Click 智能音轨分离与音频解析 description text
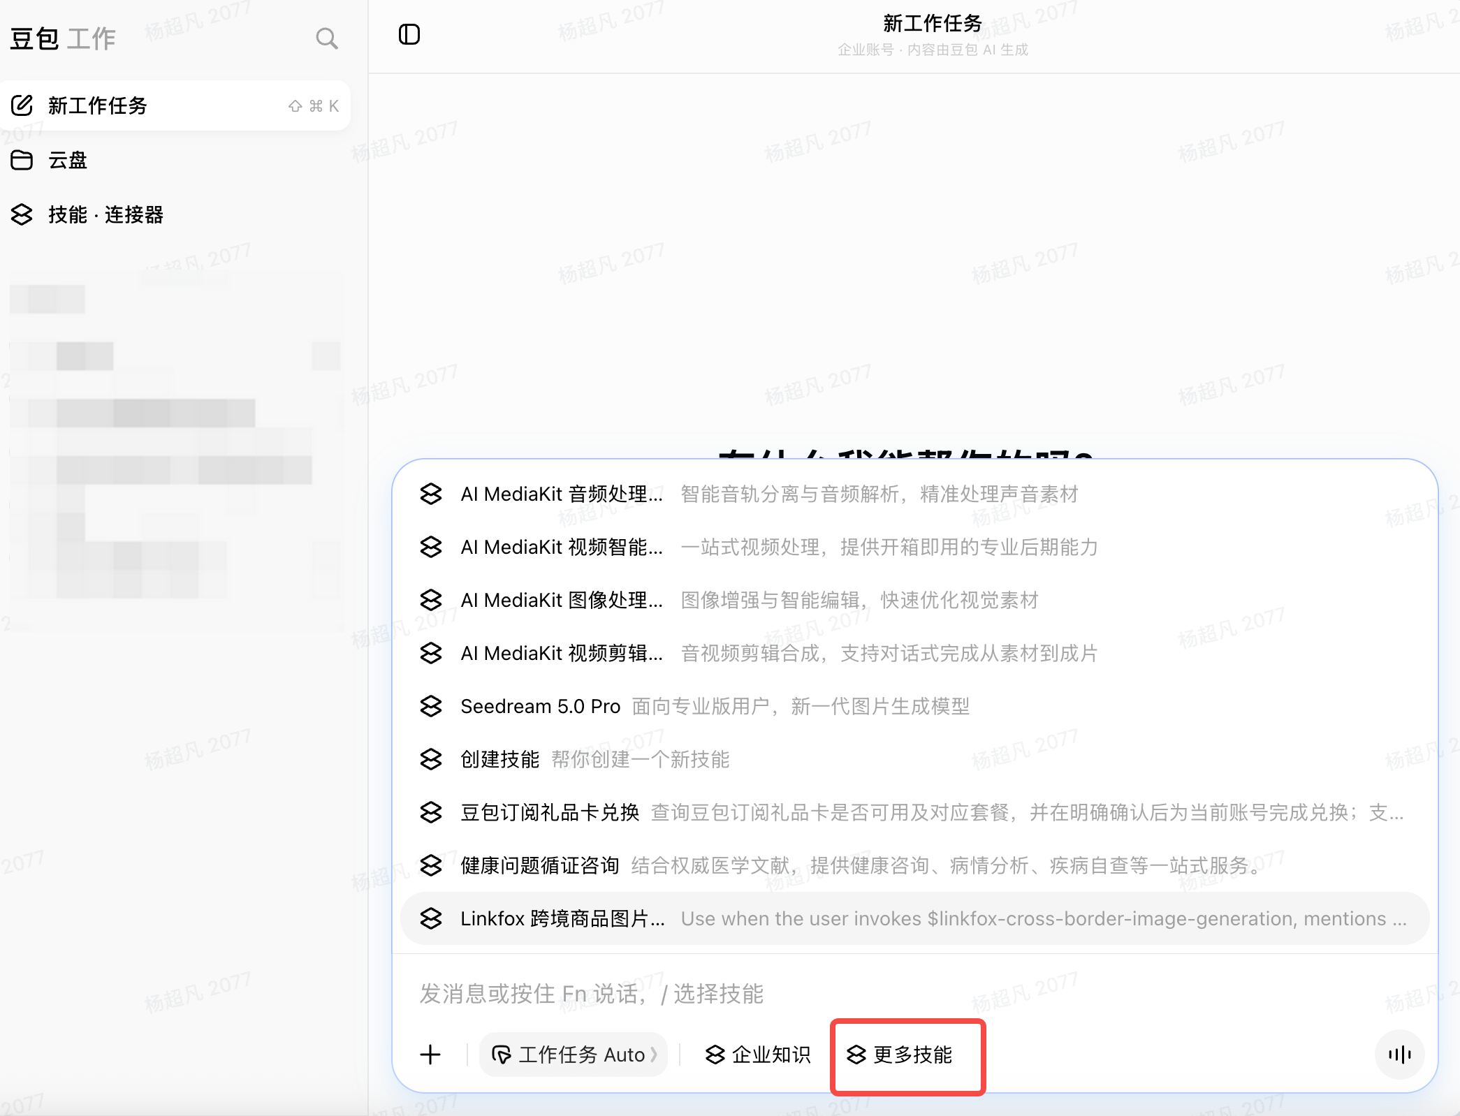 pos(879,494)
